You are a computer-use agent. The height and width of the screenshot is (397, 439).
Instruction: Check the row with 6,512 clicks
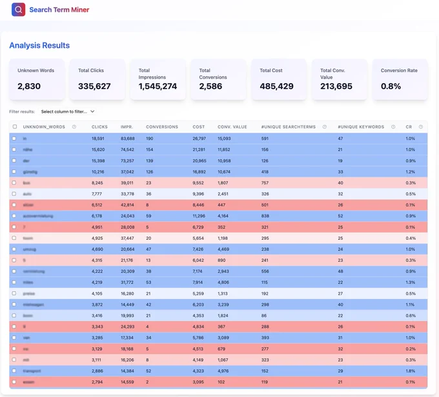(x=14, y=205)
